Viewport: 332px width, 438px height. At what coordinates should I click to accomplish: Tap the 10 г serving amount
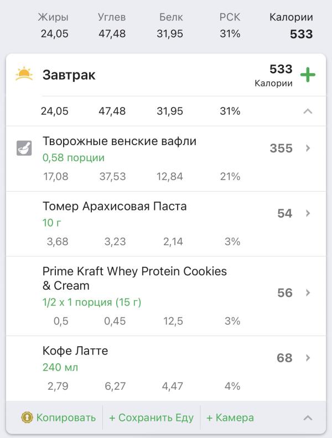tap(52, 223)
